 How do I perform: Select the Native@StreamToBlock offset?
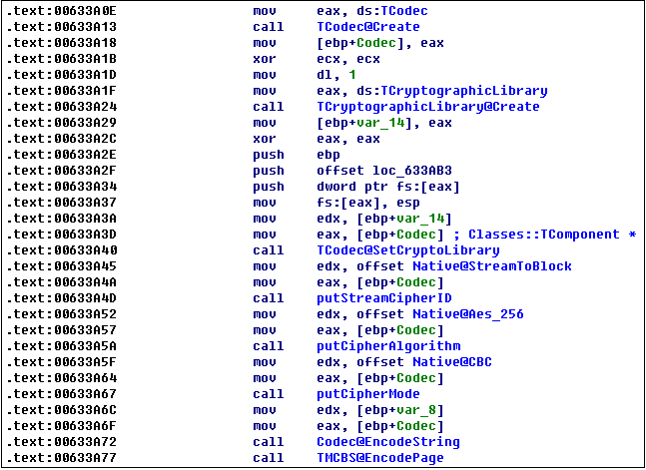(492, 266)
